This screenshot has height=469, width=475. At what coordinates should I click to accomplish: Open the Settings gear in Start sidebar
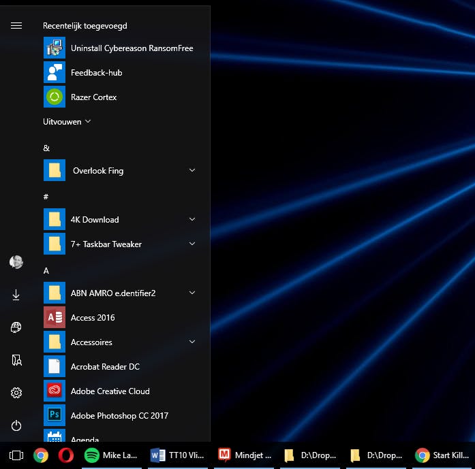point(16,393)
